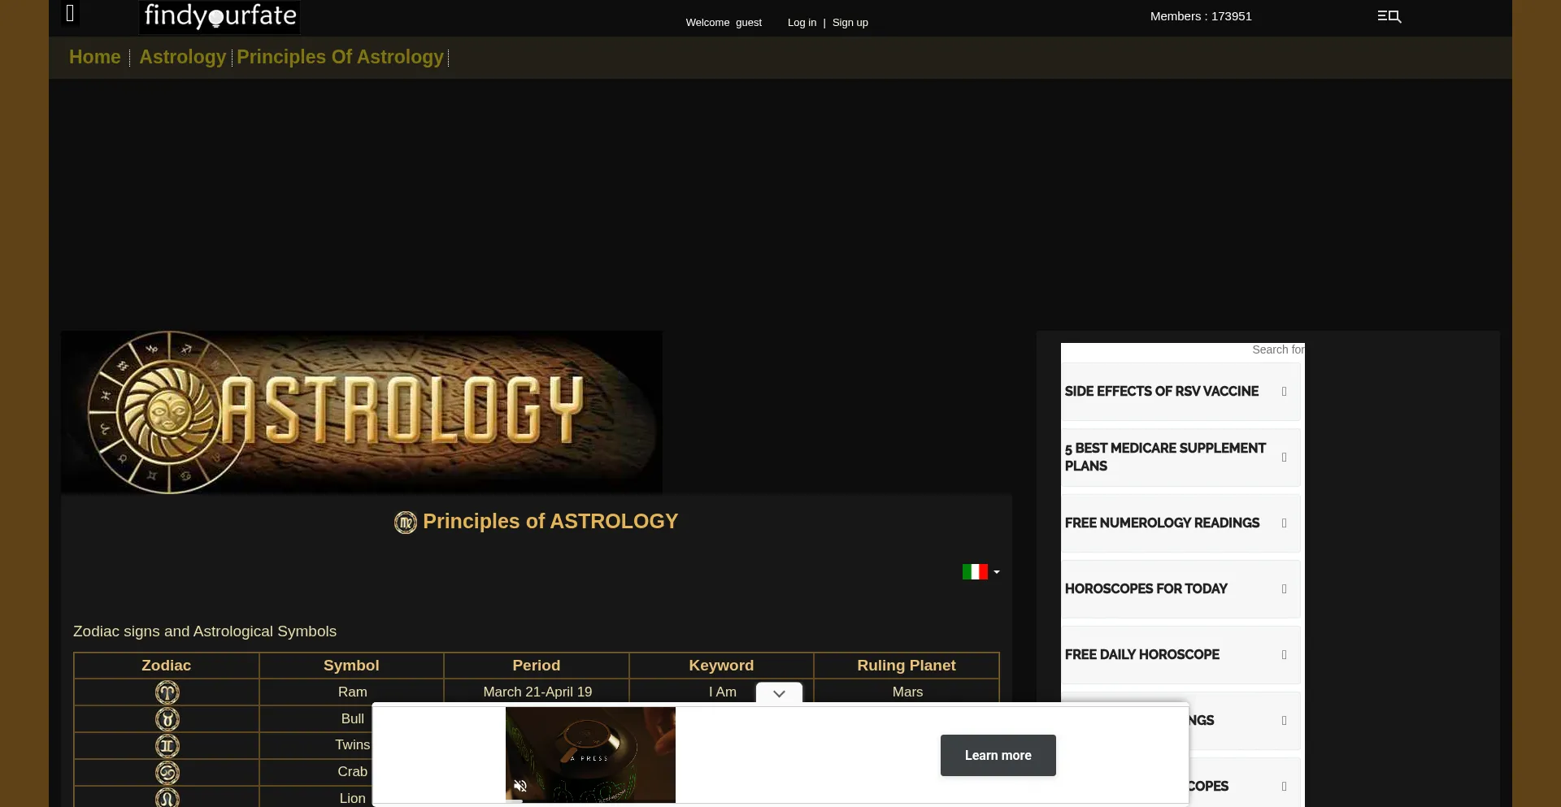Click the small icon at top-left corner

tap(70, 14)
